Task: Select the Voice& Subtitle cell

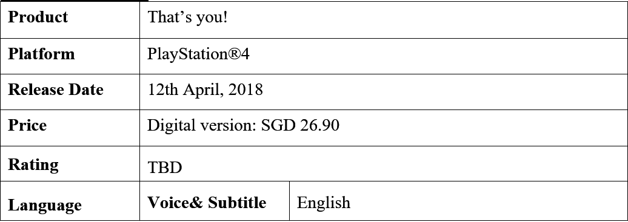Action: (x=215, y=201)
